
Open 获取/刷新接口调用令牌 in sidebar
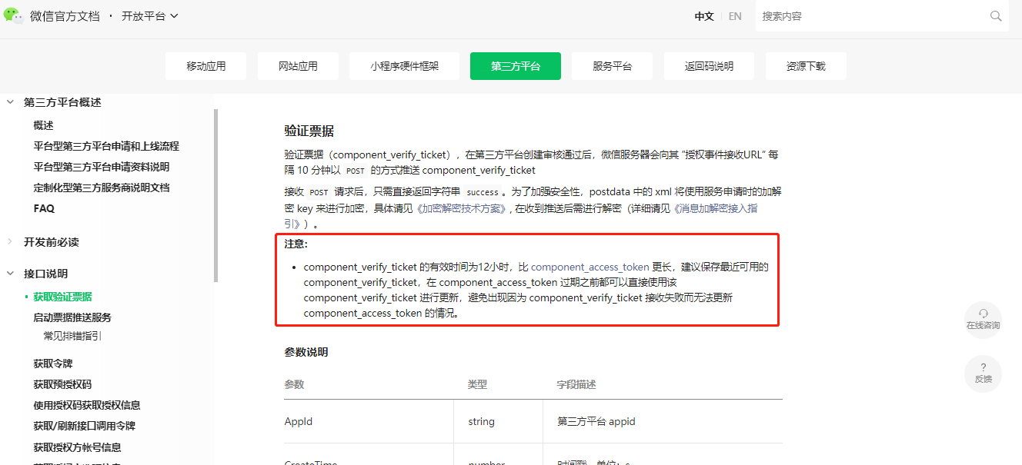point(85,426)
